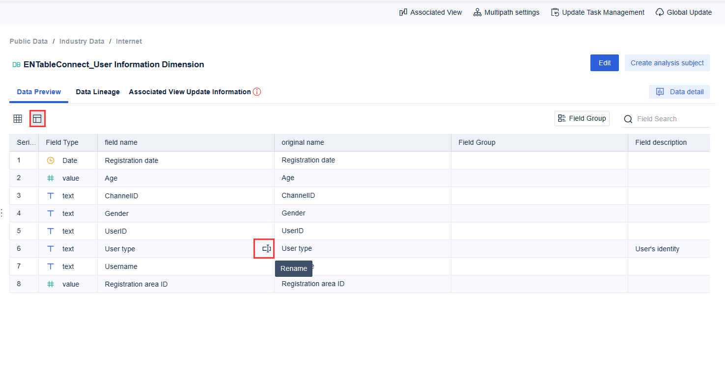
Task: Click the side panel drag handle dots
Action: pos(2,212)
